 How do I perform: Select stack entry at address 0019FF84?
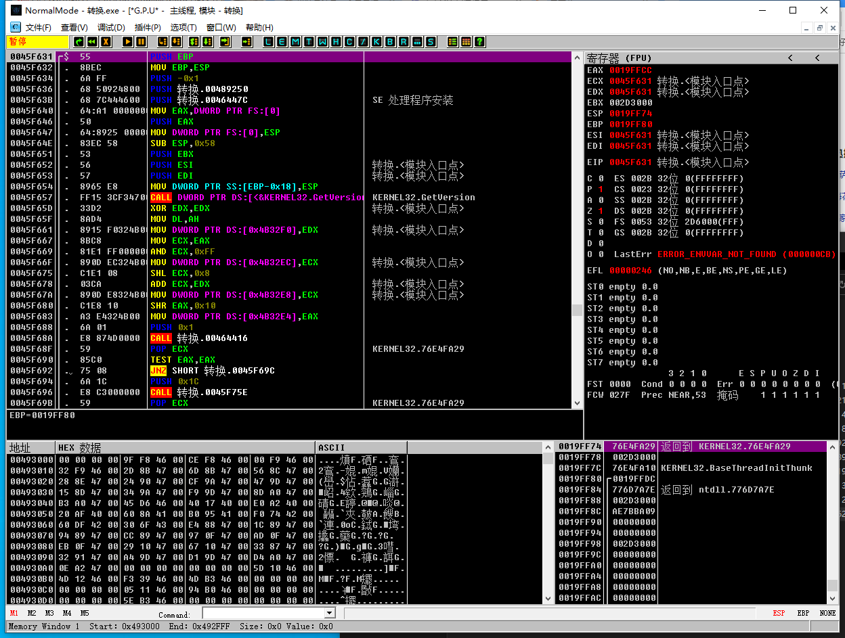click(x=691, y=490)
